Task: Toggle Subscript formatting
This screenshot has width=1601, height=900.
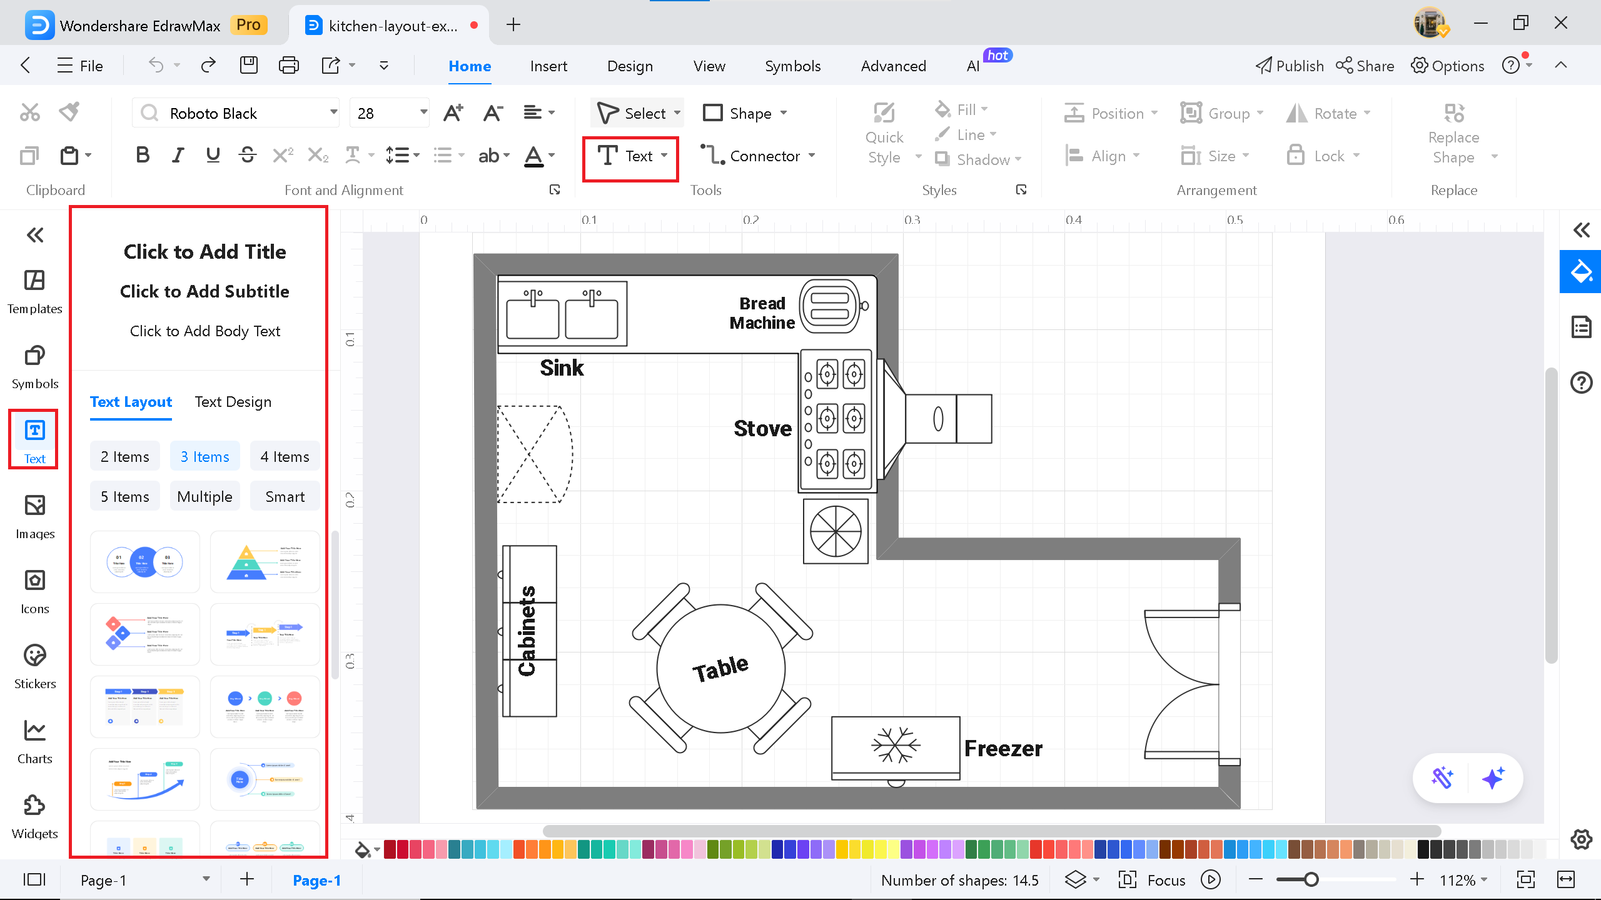Action: [x=318, y=155]
